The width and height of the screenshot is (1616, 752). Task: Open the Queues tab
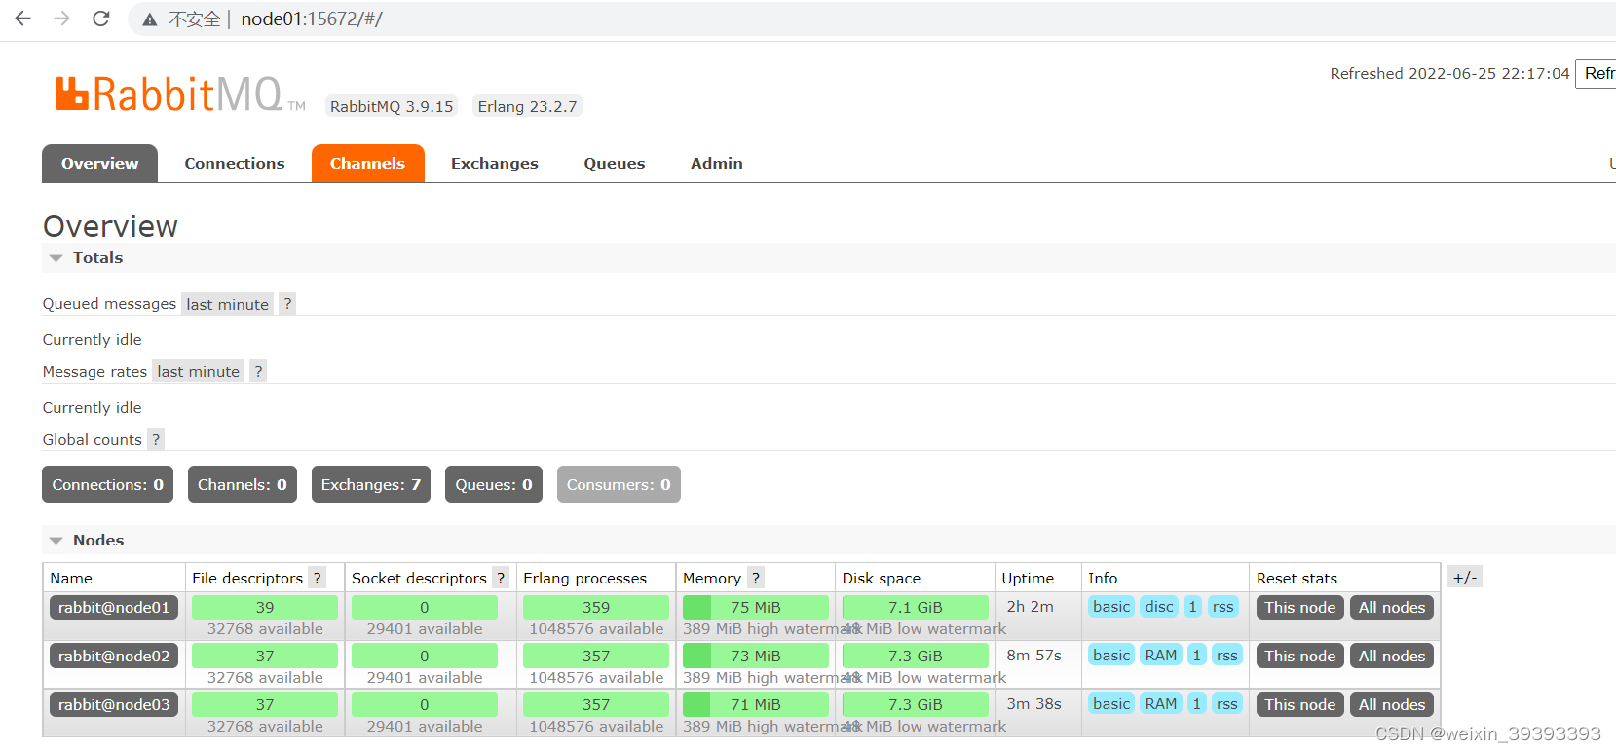[x=614, y=164]
